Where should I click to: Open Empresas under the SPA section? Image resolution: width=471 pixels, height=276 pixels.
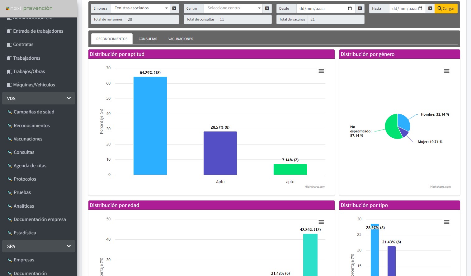coord(24,260)
